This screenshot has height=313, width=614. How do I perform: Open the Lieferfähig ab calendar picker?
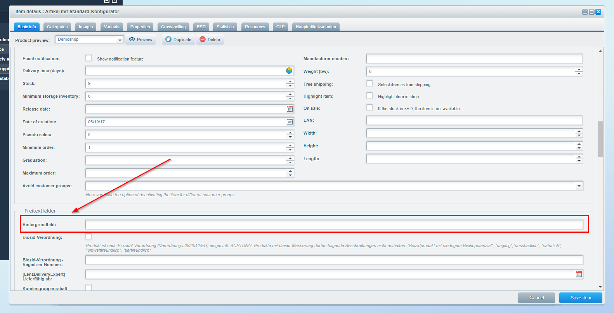click(x=579, y=274)
